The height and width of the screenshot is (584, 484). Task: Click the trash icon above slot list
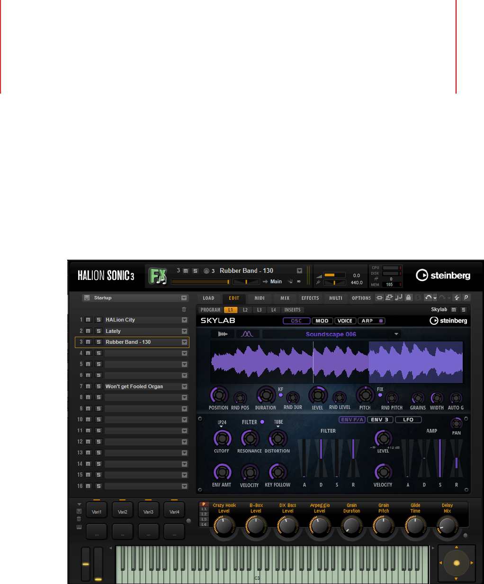pos(184,309)
